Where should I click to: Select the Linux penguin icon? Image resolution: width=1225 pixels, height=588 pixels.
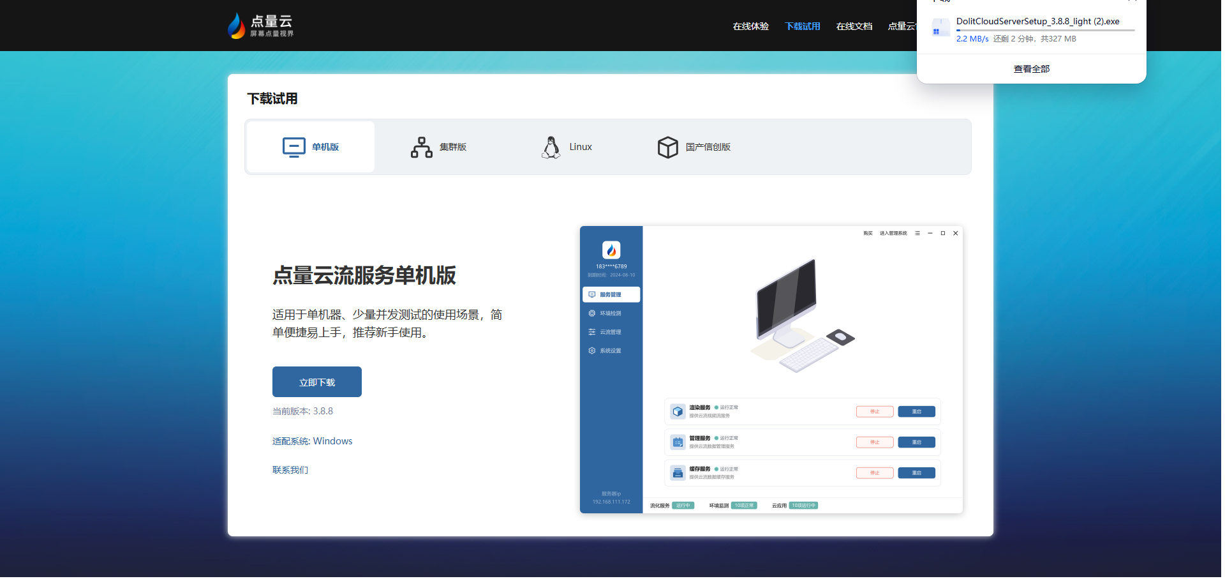[551, 147]
